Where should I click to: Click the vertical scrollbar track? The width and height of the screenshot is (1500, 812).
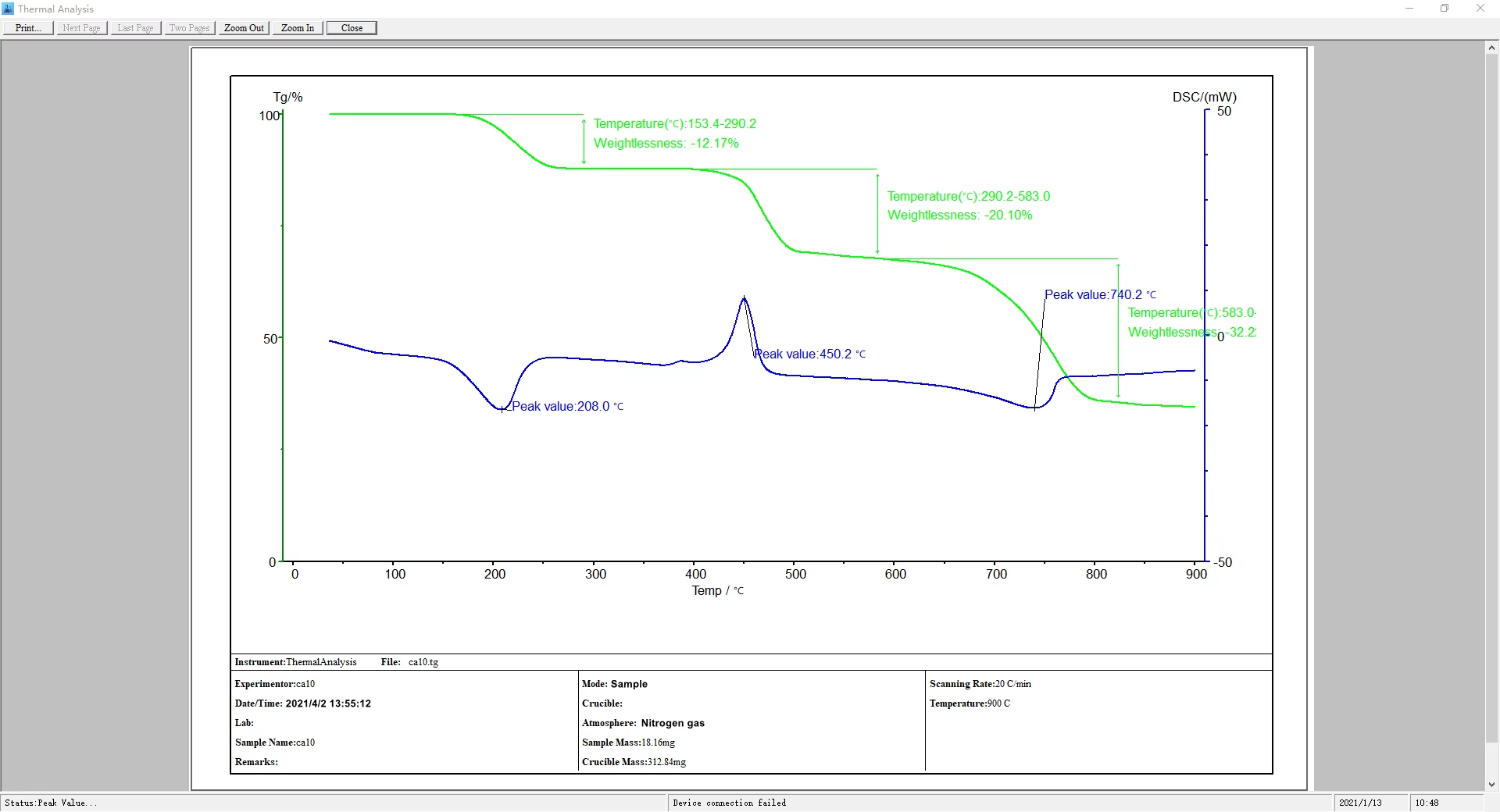pyautogui.click(x=1491, y=765)
